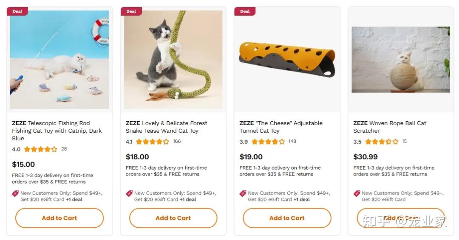This screenshot has width=459, height=240.
Task: Click the Deal badge on Cheese Tunnel toy
Action: [x=245, y=11]
